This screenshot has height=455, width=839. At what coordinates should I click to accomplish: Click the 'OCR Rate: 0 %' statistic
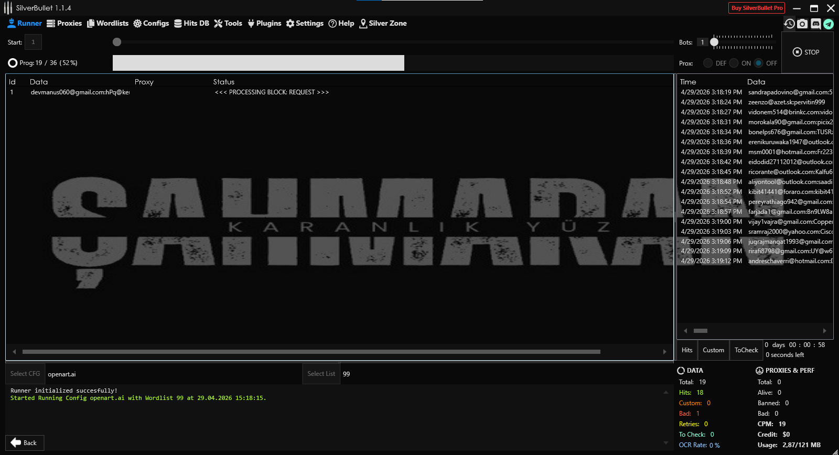coord(700,445)
